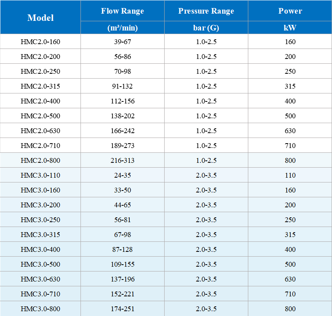Select the 710 power cell for HMC2.0-710

point(290,146)
